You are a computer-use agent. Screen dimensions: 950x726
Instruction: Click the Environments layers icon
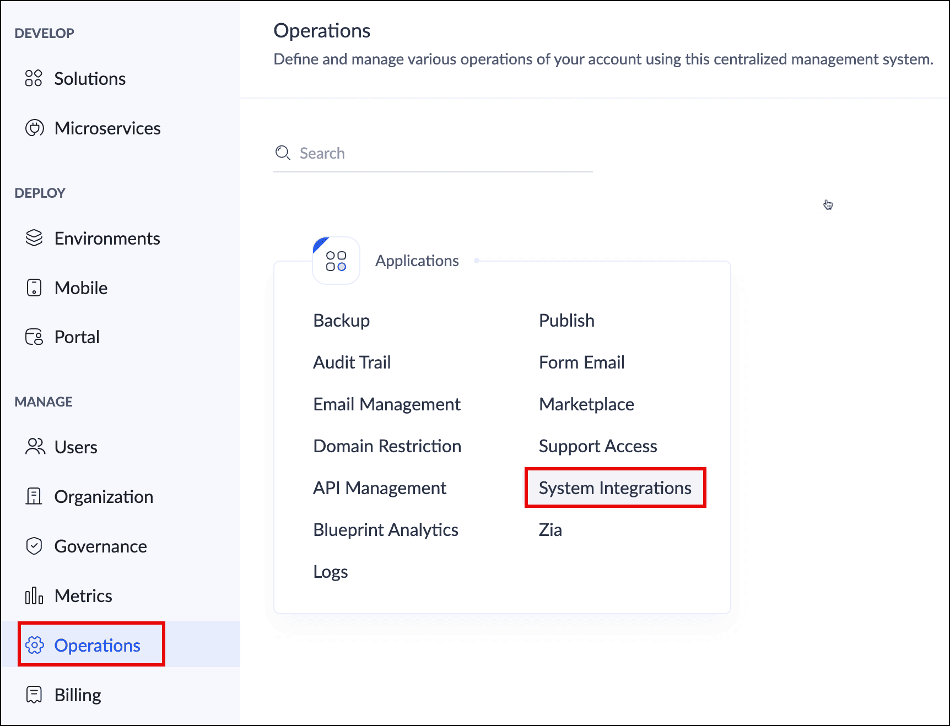tap(34, 238)
